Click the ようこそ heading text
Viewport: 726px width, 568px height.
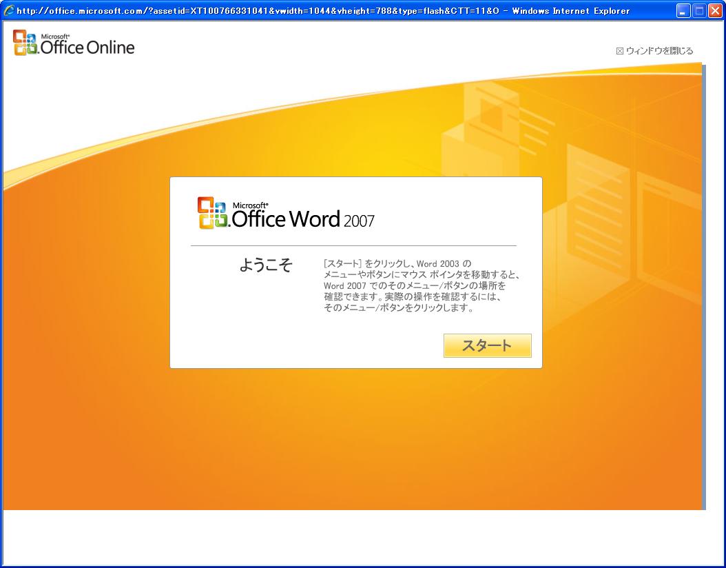(x=266, y=265)
